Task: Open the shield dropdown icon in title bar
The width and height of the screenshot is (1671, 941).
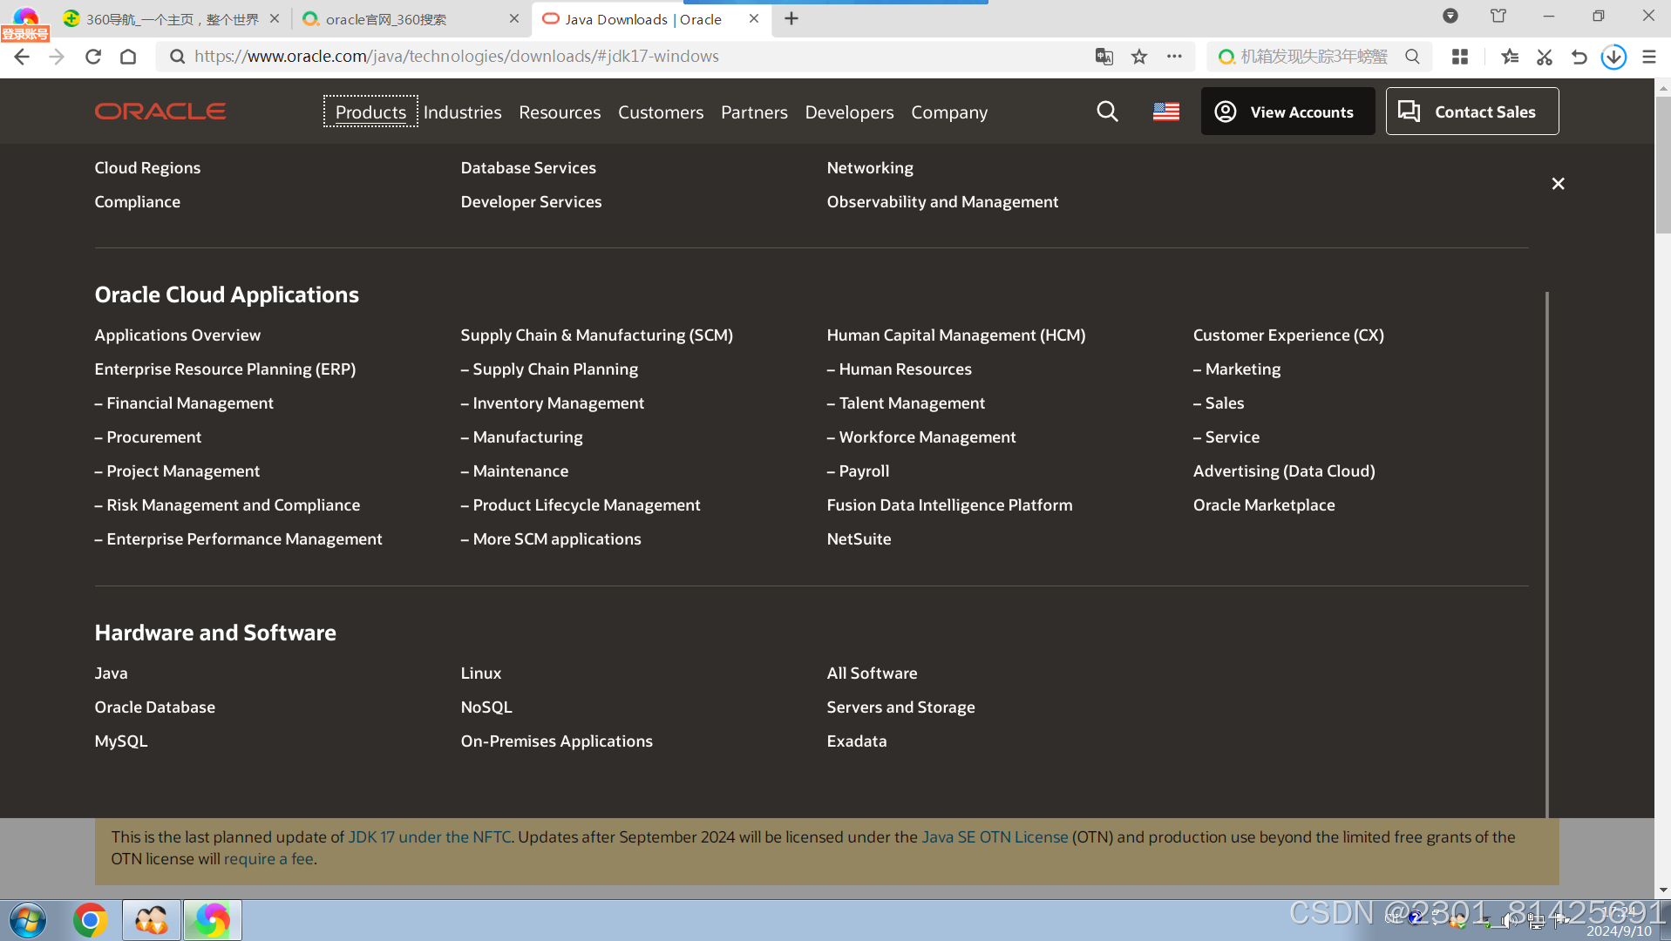Action: [x=1450, y=16]
